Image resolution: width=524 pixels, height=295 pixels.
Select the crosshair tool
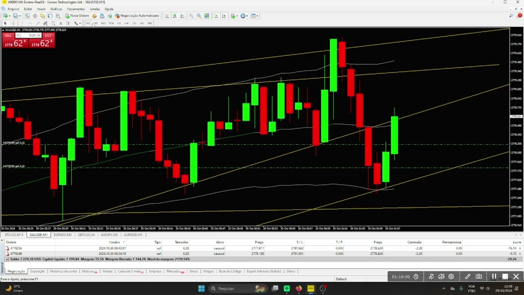[x=13, y=23]
